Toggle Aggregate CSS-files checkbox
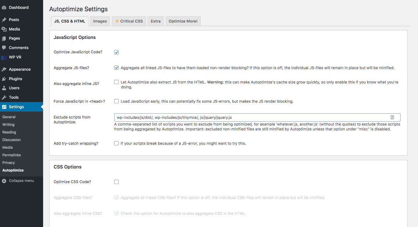 click(x=117, y=197)
